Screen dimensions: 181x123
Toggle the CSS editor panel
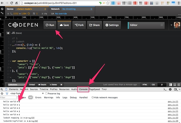(x=153, y=85)
